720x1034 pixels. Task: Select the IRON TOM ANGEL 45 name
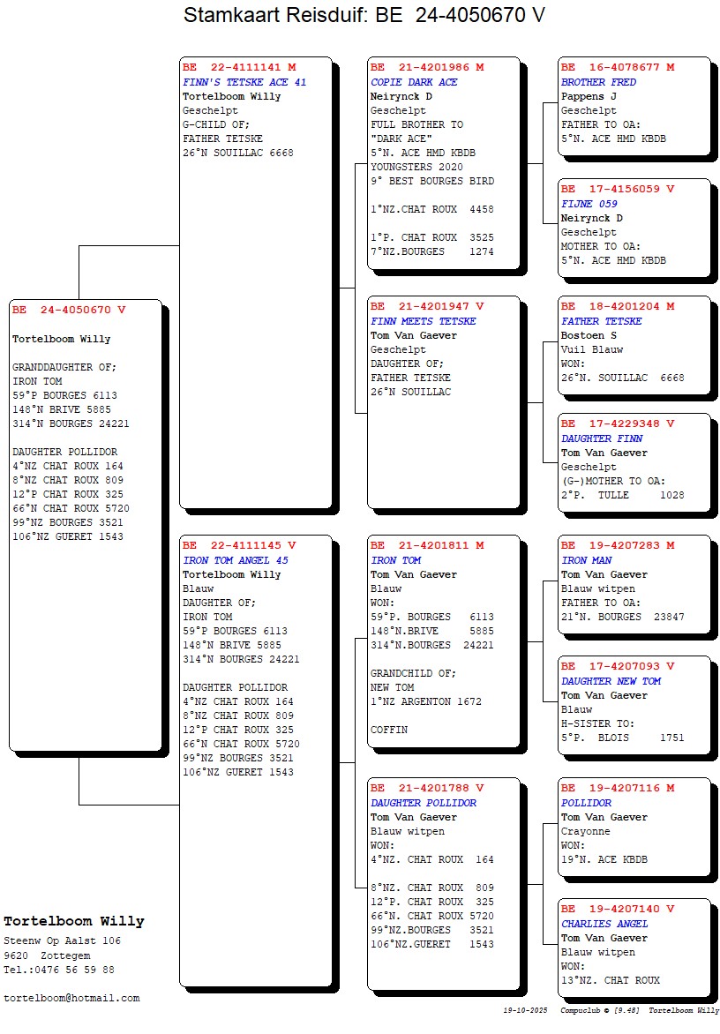[235, 560]
